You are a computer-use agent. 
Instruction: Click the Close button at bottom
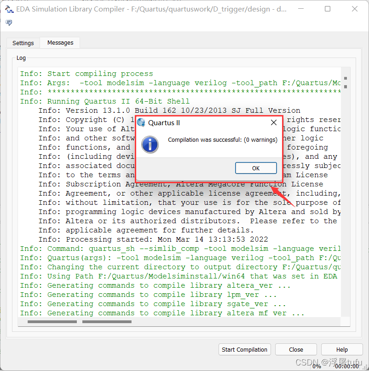click(296, 349)
